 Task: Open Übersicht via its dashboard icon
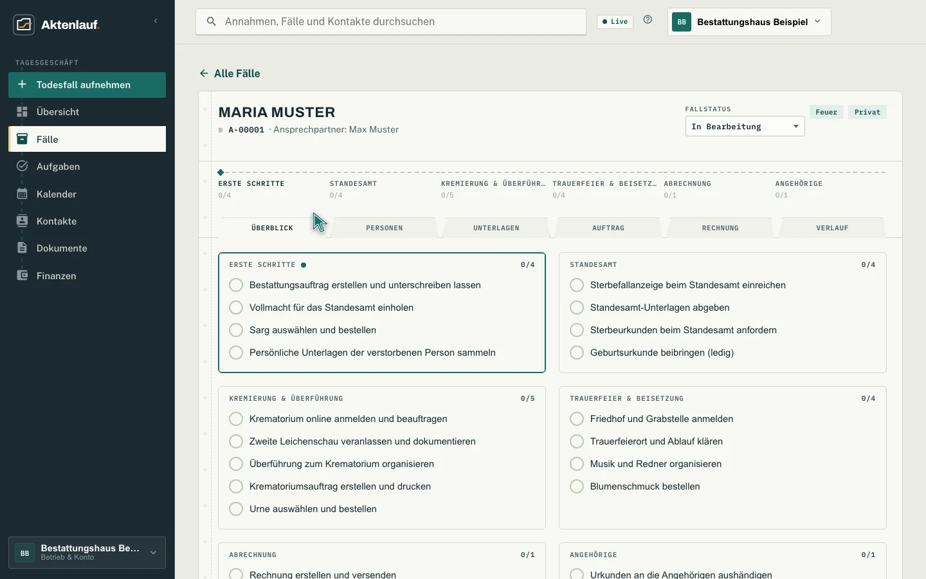22,112
